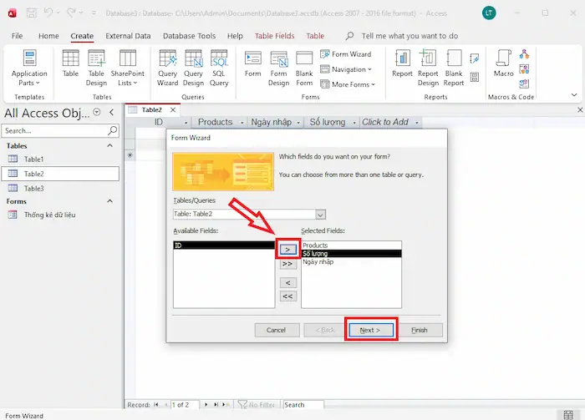
Task: Open the SharePoint Lists dropdown
Action: (x=127, y=68)
